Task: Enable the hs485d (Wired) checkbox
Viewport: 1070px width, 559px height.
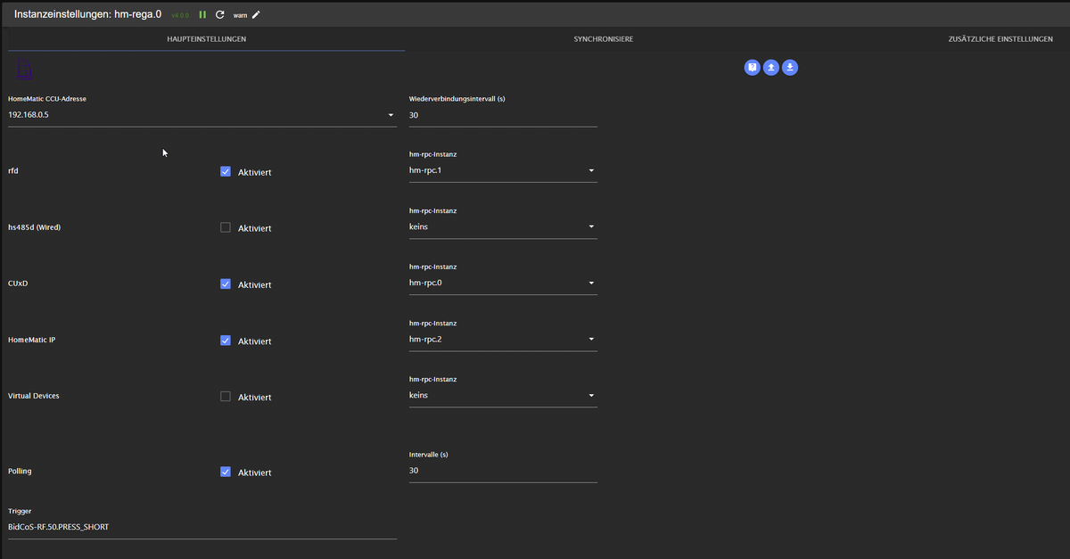Action: click(x=226, y=227)
